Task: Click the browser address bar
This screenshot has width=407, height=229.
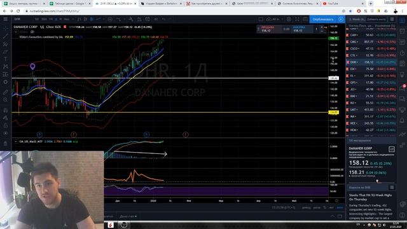Action: [x=182, y=11]
